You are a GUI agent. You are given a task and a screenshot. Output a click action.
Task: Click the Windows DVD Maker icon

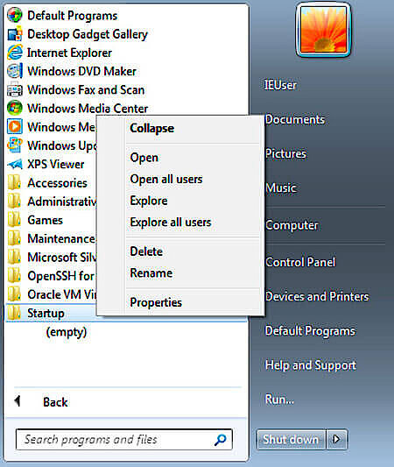(15, 71)
